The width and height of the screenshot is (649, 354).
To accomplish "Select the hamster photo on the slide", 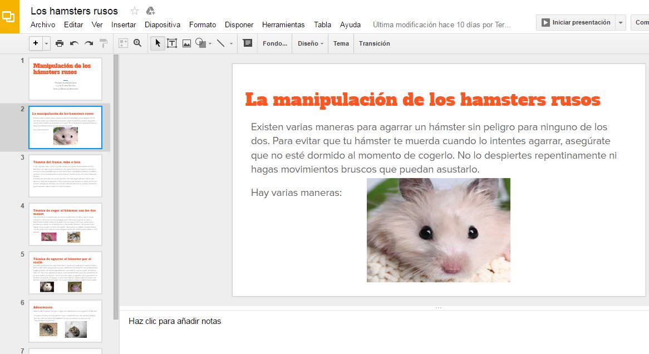I will 438,230.
